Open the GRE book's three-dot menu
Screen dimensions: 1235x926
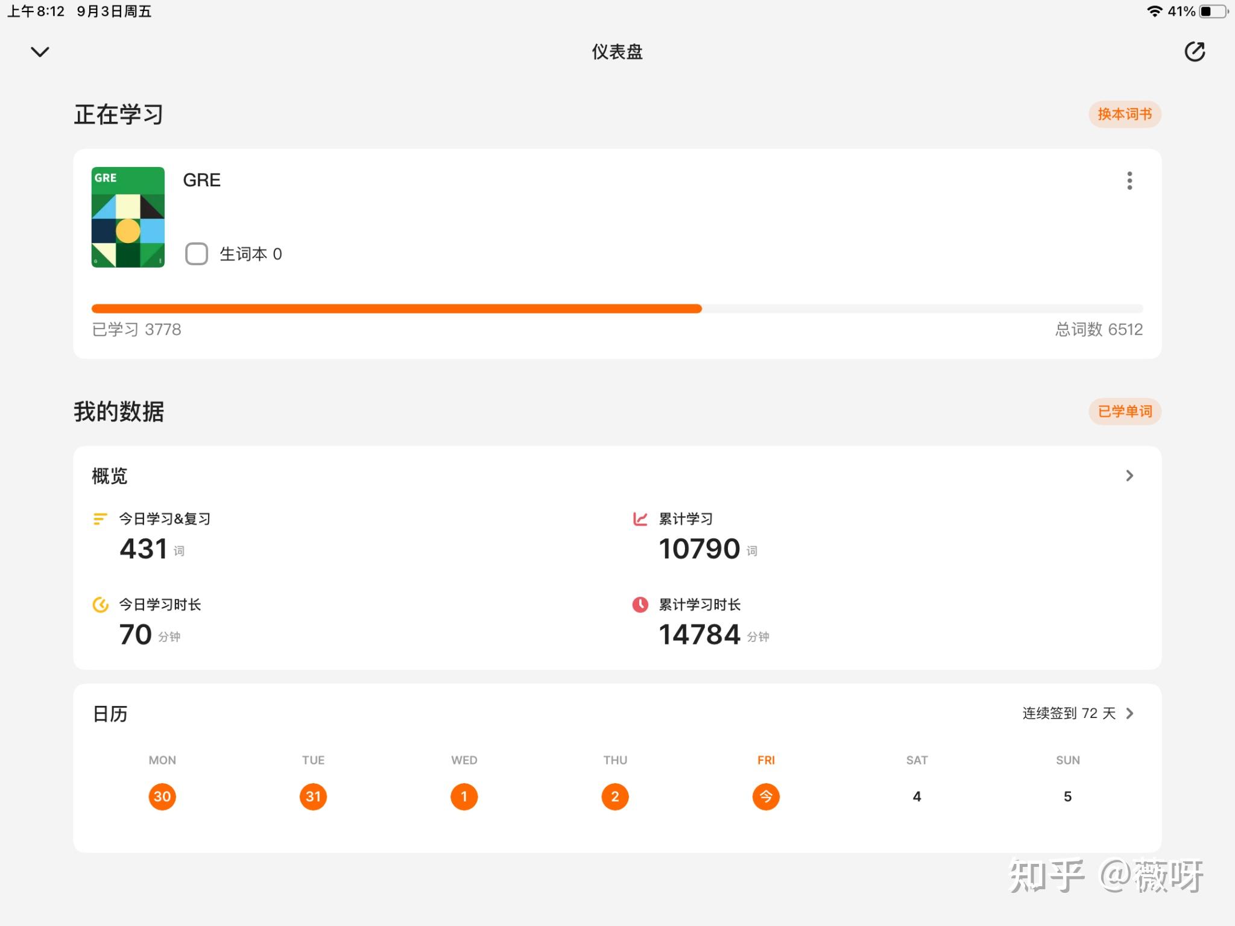(x=1129, y=180)
